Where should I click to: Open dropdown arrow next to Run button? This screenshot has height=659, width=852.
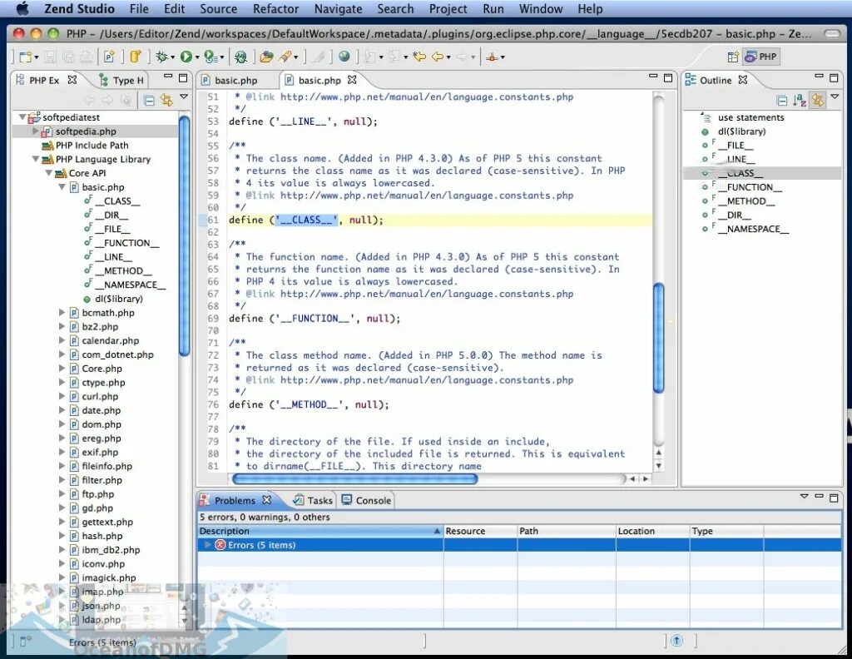tap(197, 57)
